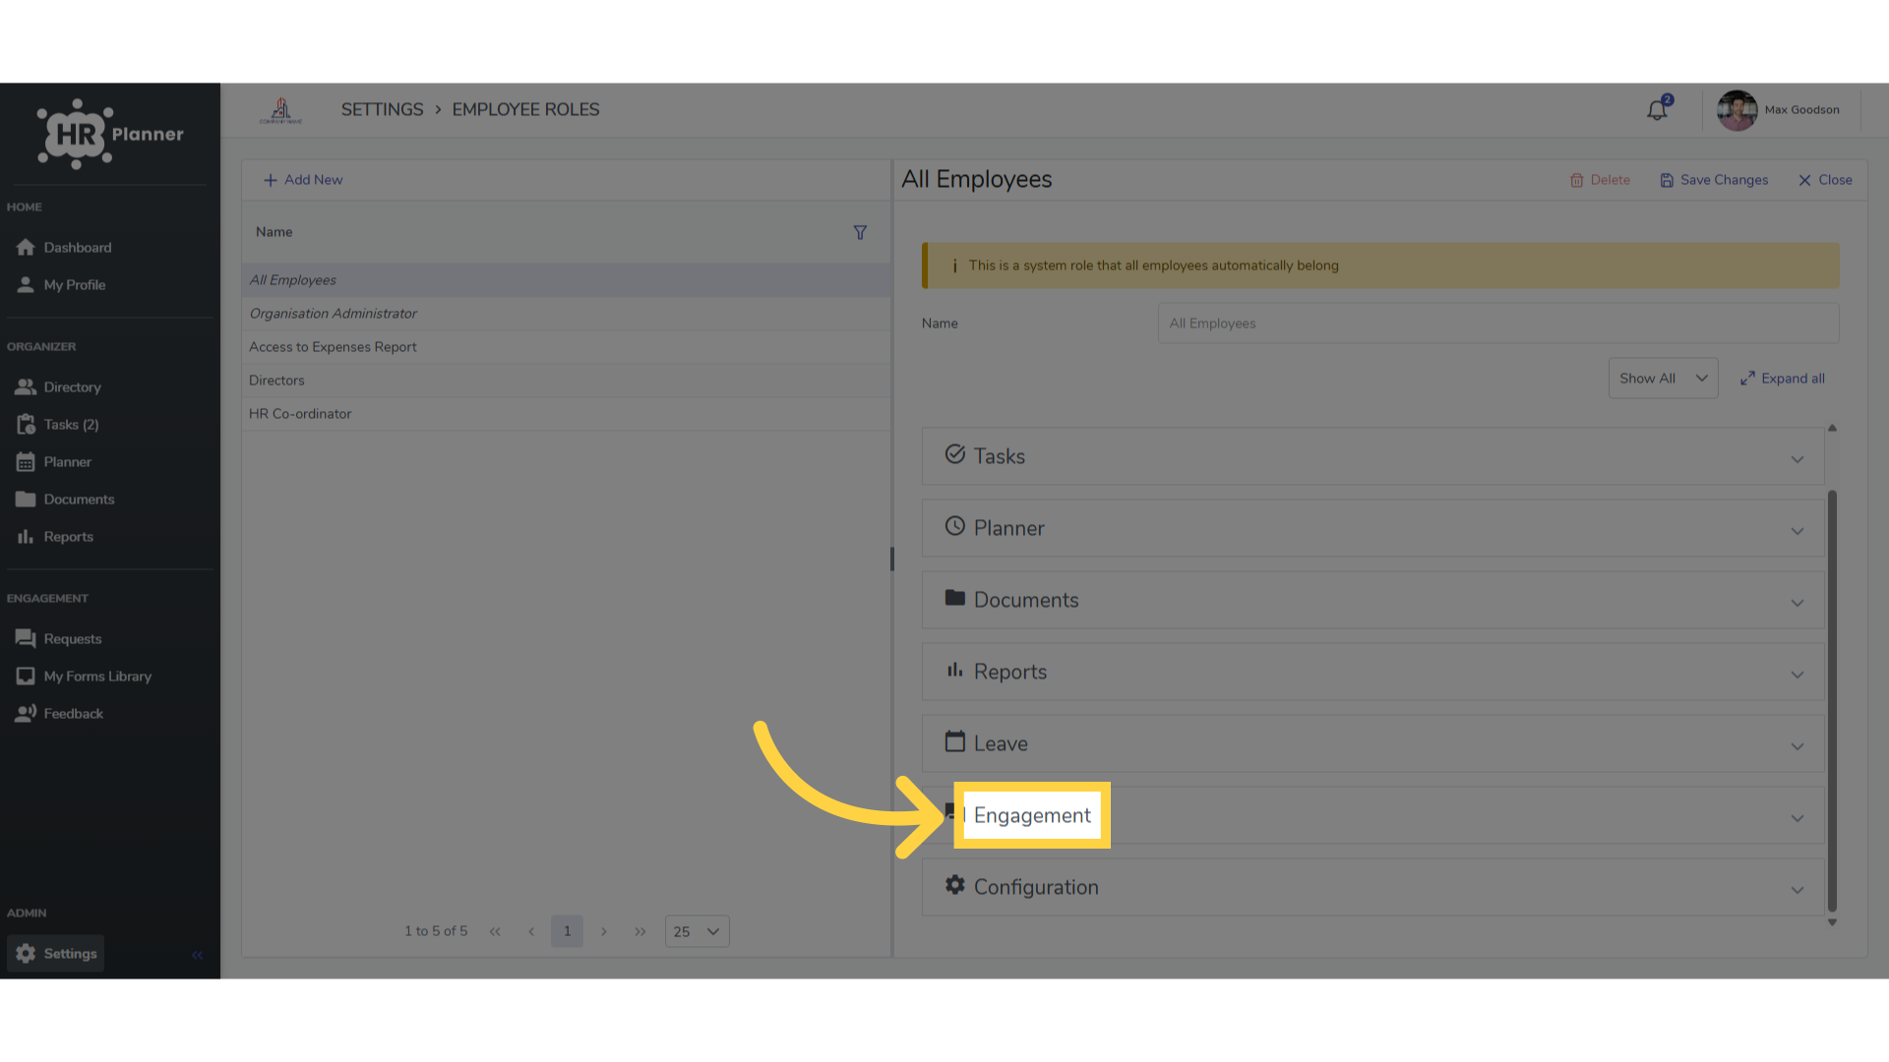Click the Add New button
This screenshot has width=1889, height=1062.
point(303,180)
